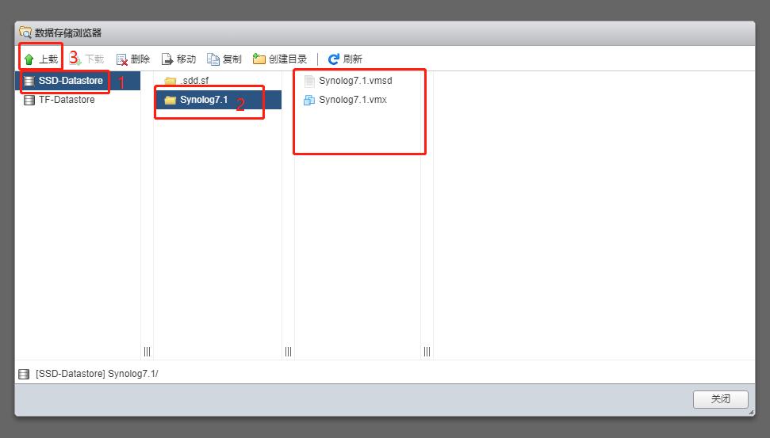Click the green Upload arrow icon
The image size is (770, 438).
tap(29, 59)
